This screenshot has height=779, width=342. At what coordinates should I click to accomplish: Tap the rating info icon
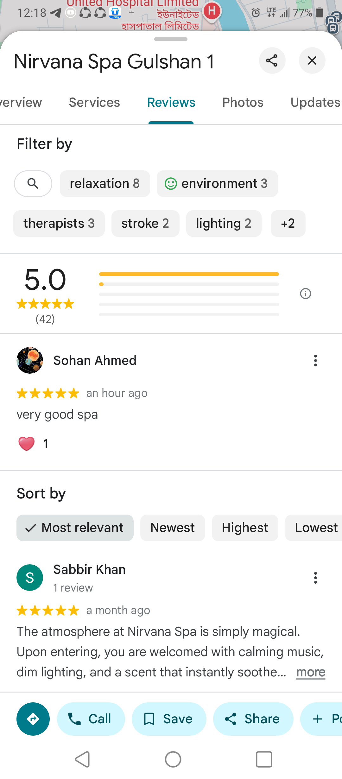click(x=305, y=294)
